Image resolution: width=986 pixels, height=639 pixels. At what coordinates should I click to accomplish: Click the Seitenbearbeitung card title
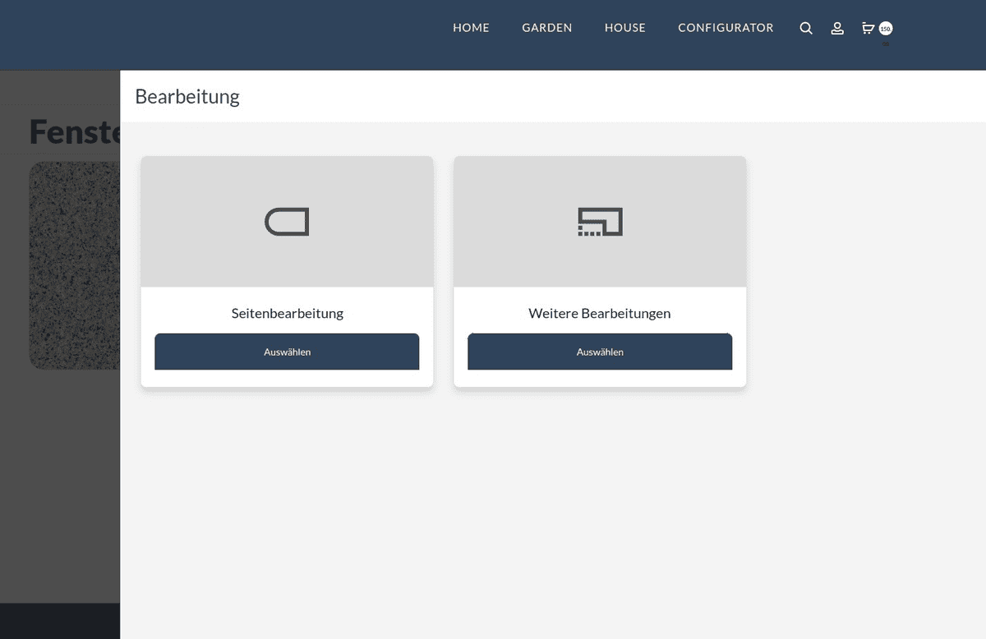(x=287, y=313)
